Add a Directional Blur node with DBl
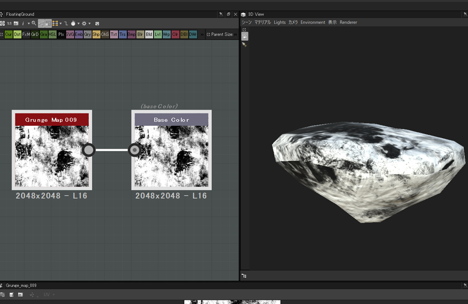This screenshot has width=468, height=304. [184, 34]
